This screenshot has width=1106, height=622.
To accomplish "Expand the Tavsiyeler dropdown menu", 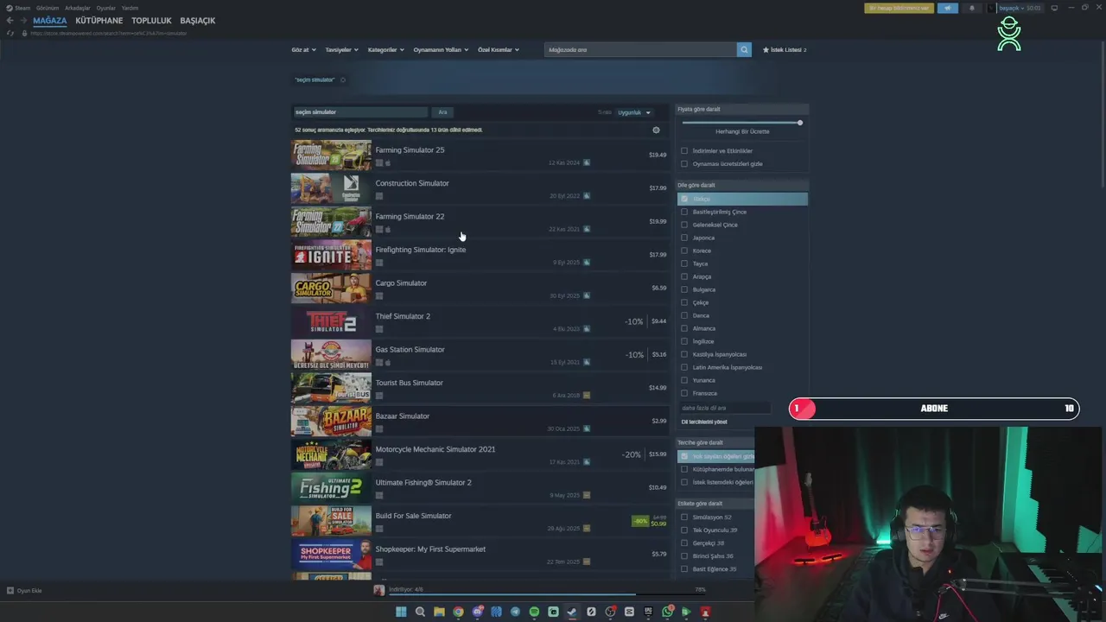I will tap(342, 50).
